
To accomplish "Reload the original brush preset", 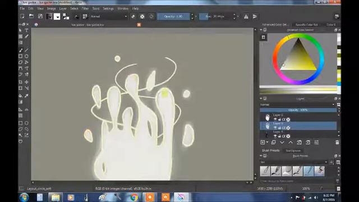I will point(151,16).
